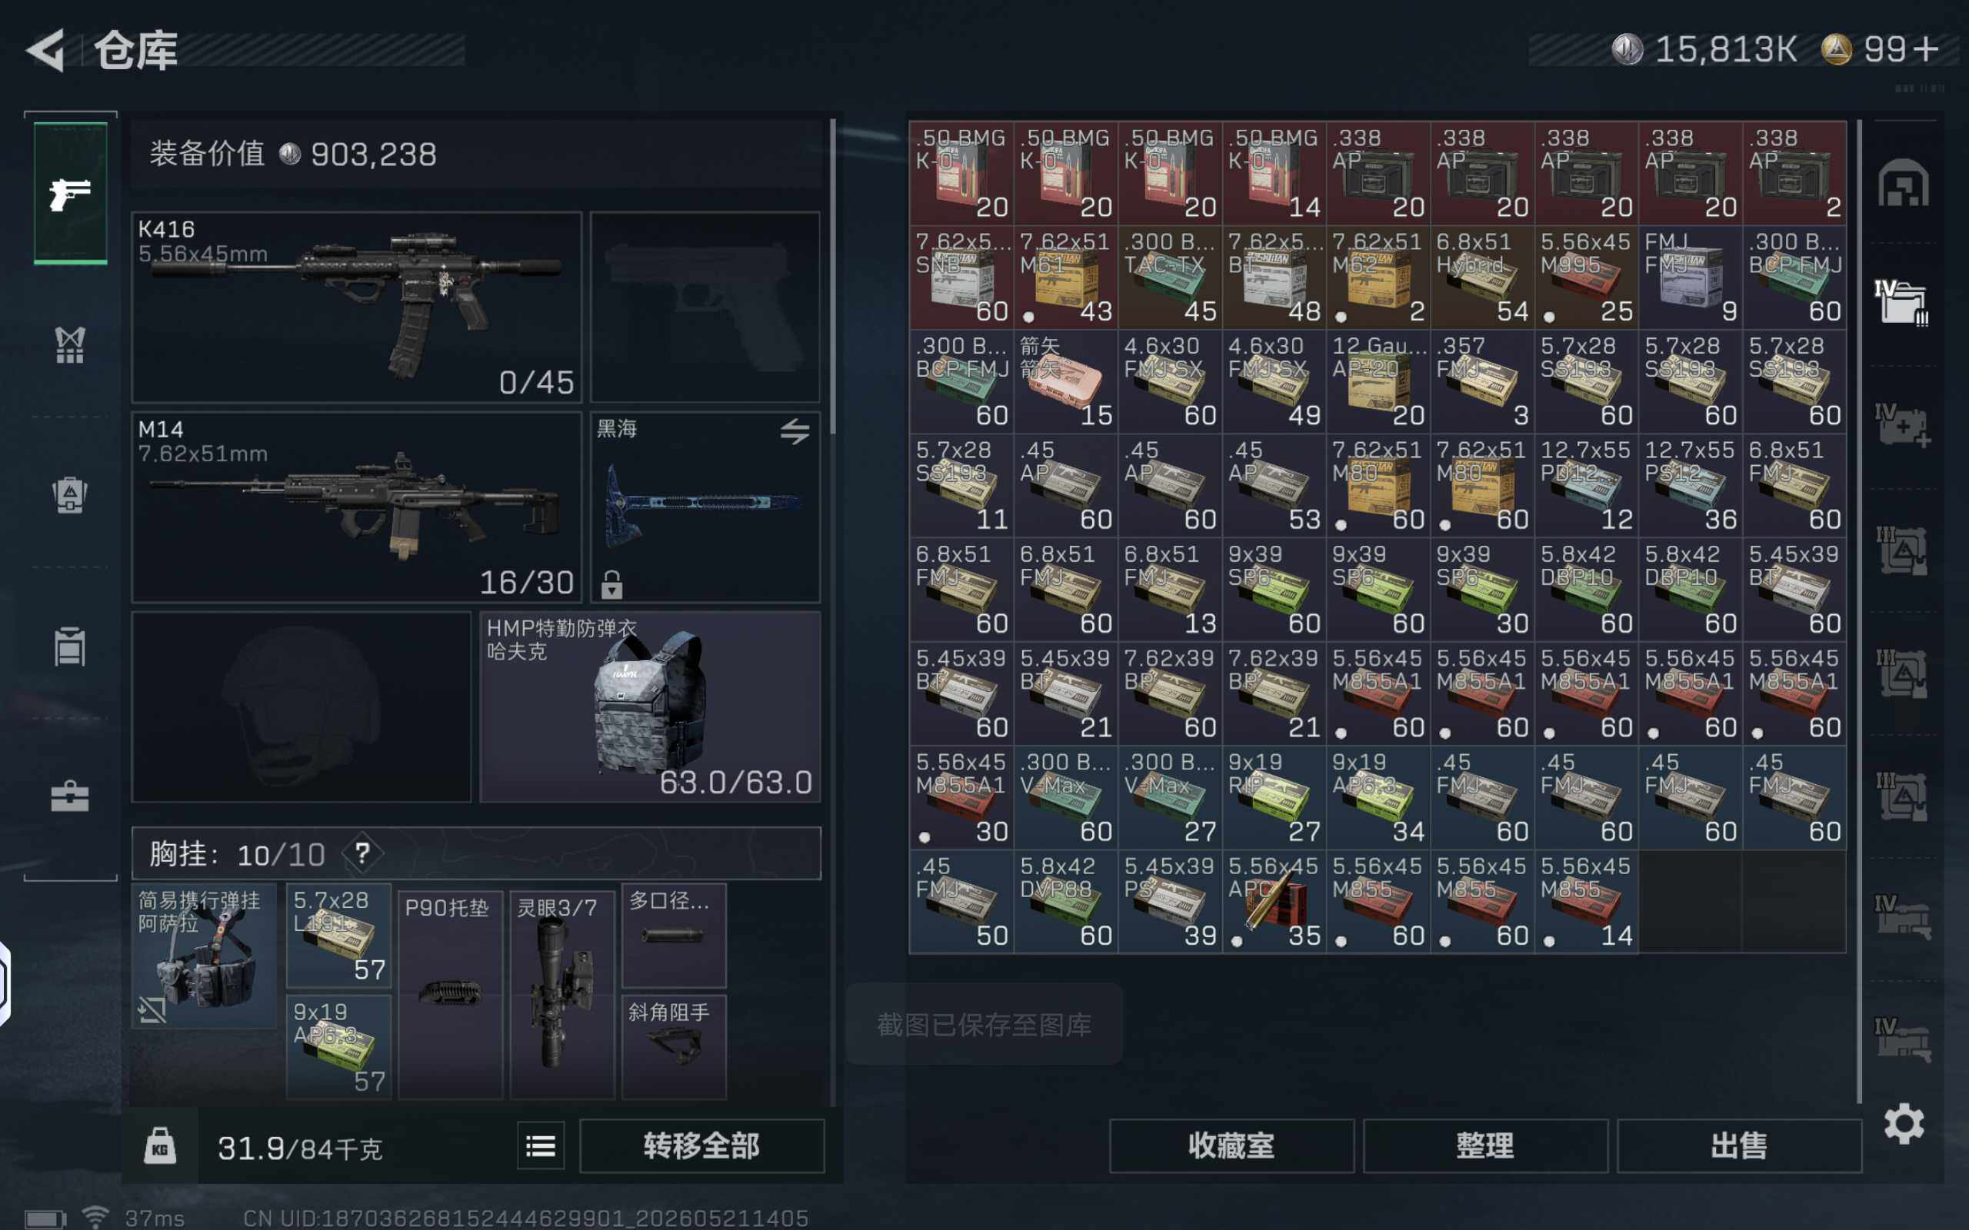
Task: Select the 箭矢 arrows stack of 15
Action: pyautogui.click(x=1066, y=381)
